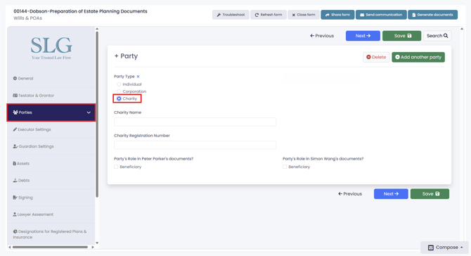Click the bottom Previous link
Viewport: 471px width, 256px height.
(x=350, y=194)
